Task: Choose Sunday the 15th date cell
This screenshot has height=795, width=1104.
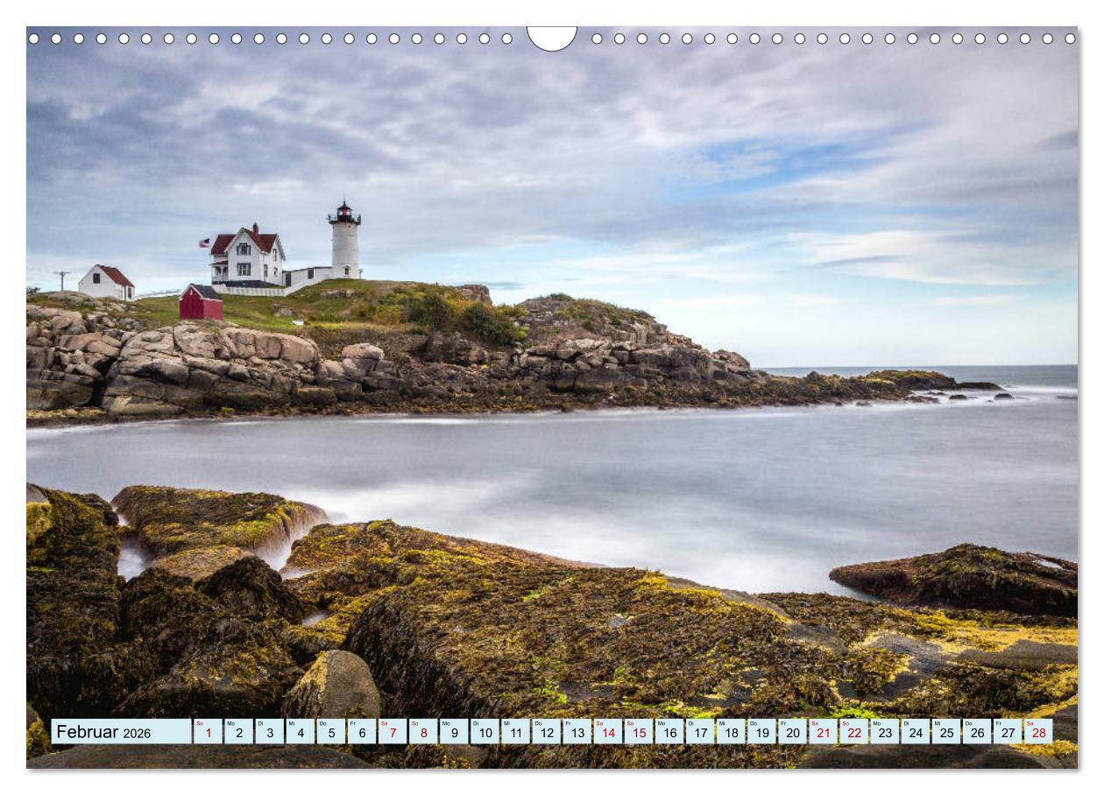Action: coord(638,732)
